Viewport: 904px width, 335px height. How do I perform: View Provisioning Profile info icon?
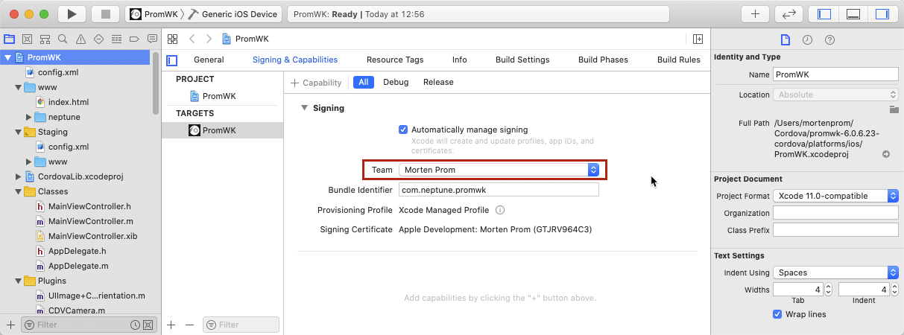tap(500, 211)
